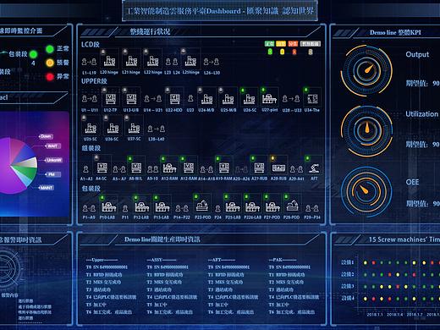Select the U27 conveyor station icon
440x330 pixels.
269,99
